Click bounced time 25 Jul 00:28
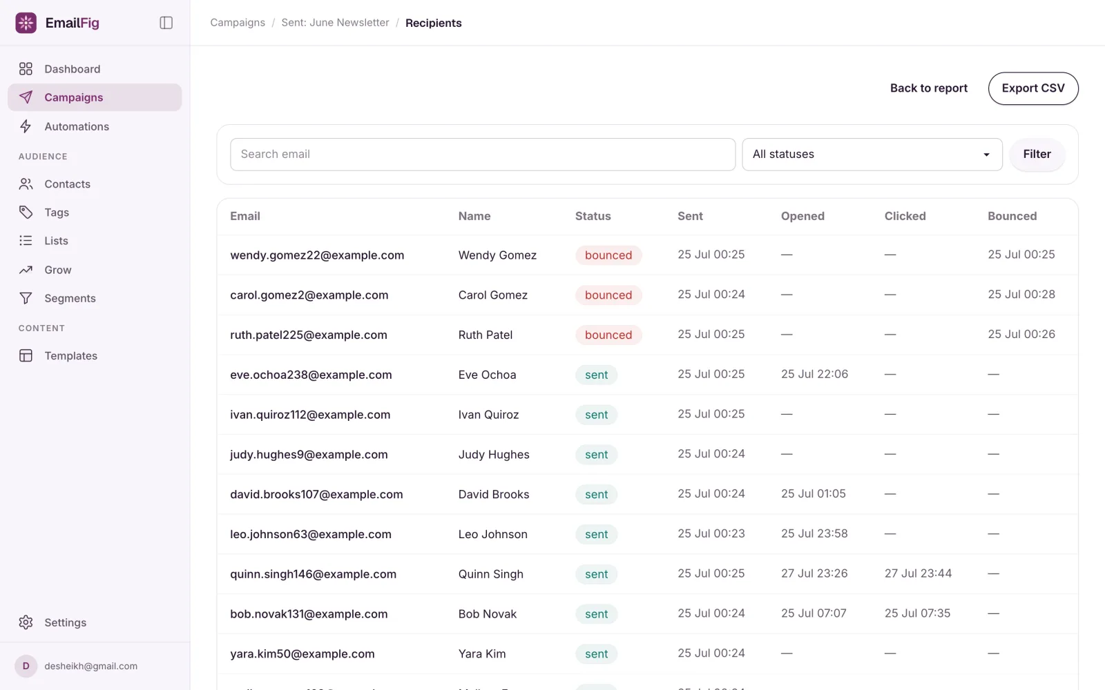 [1021, 295]
